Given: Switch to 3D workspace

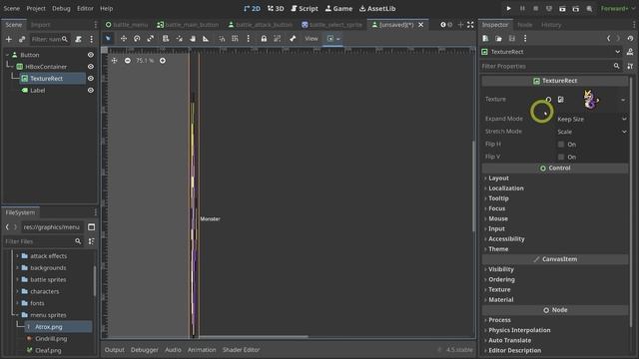Looking at the screenshot, I should 276,8.
